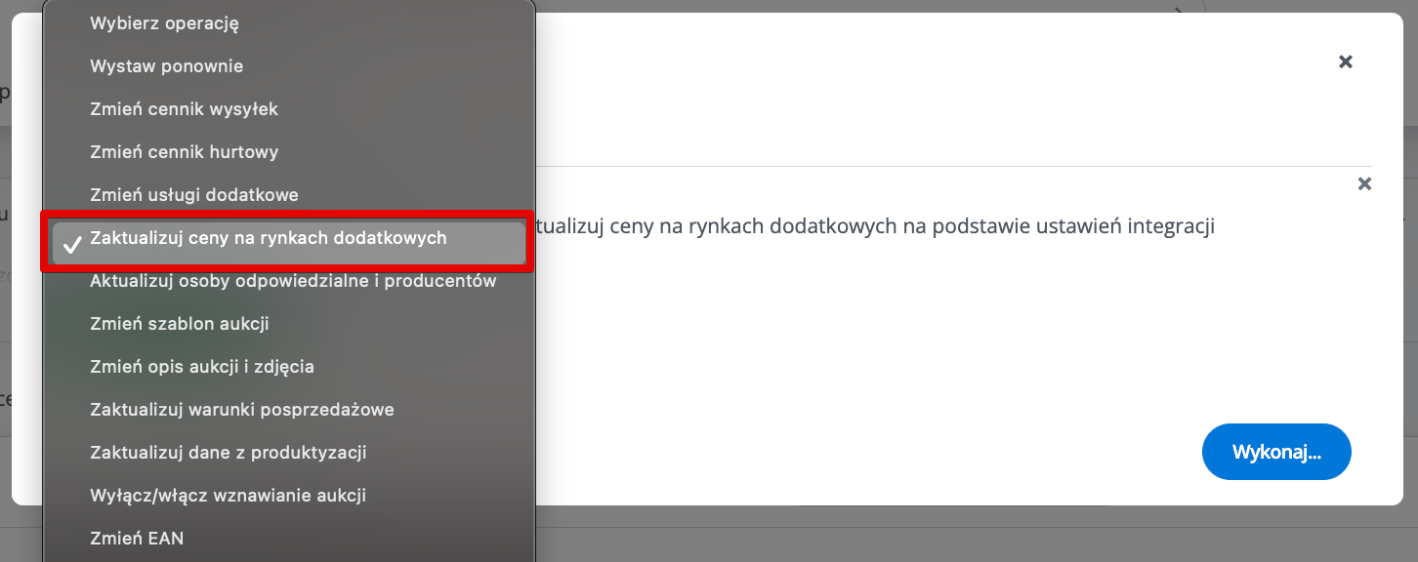Choose 'Wystaw ponownie' from the list
The image size is (1418, 562).
[166, 66]
